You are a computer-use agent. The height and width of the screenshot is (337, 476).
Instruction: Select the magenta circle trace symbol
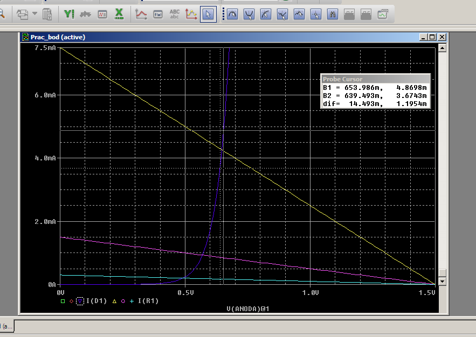coord(123,301)
